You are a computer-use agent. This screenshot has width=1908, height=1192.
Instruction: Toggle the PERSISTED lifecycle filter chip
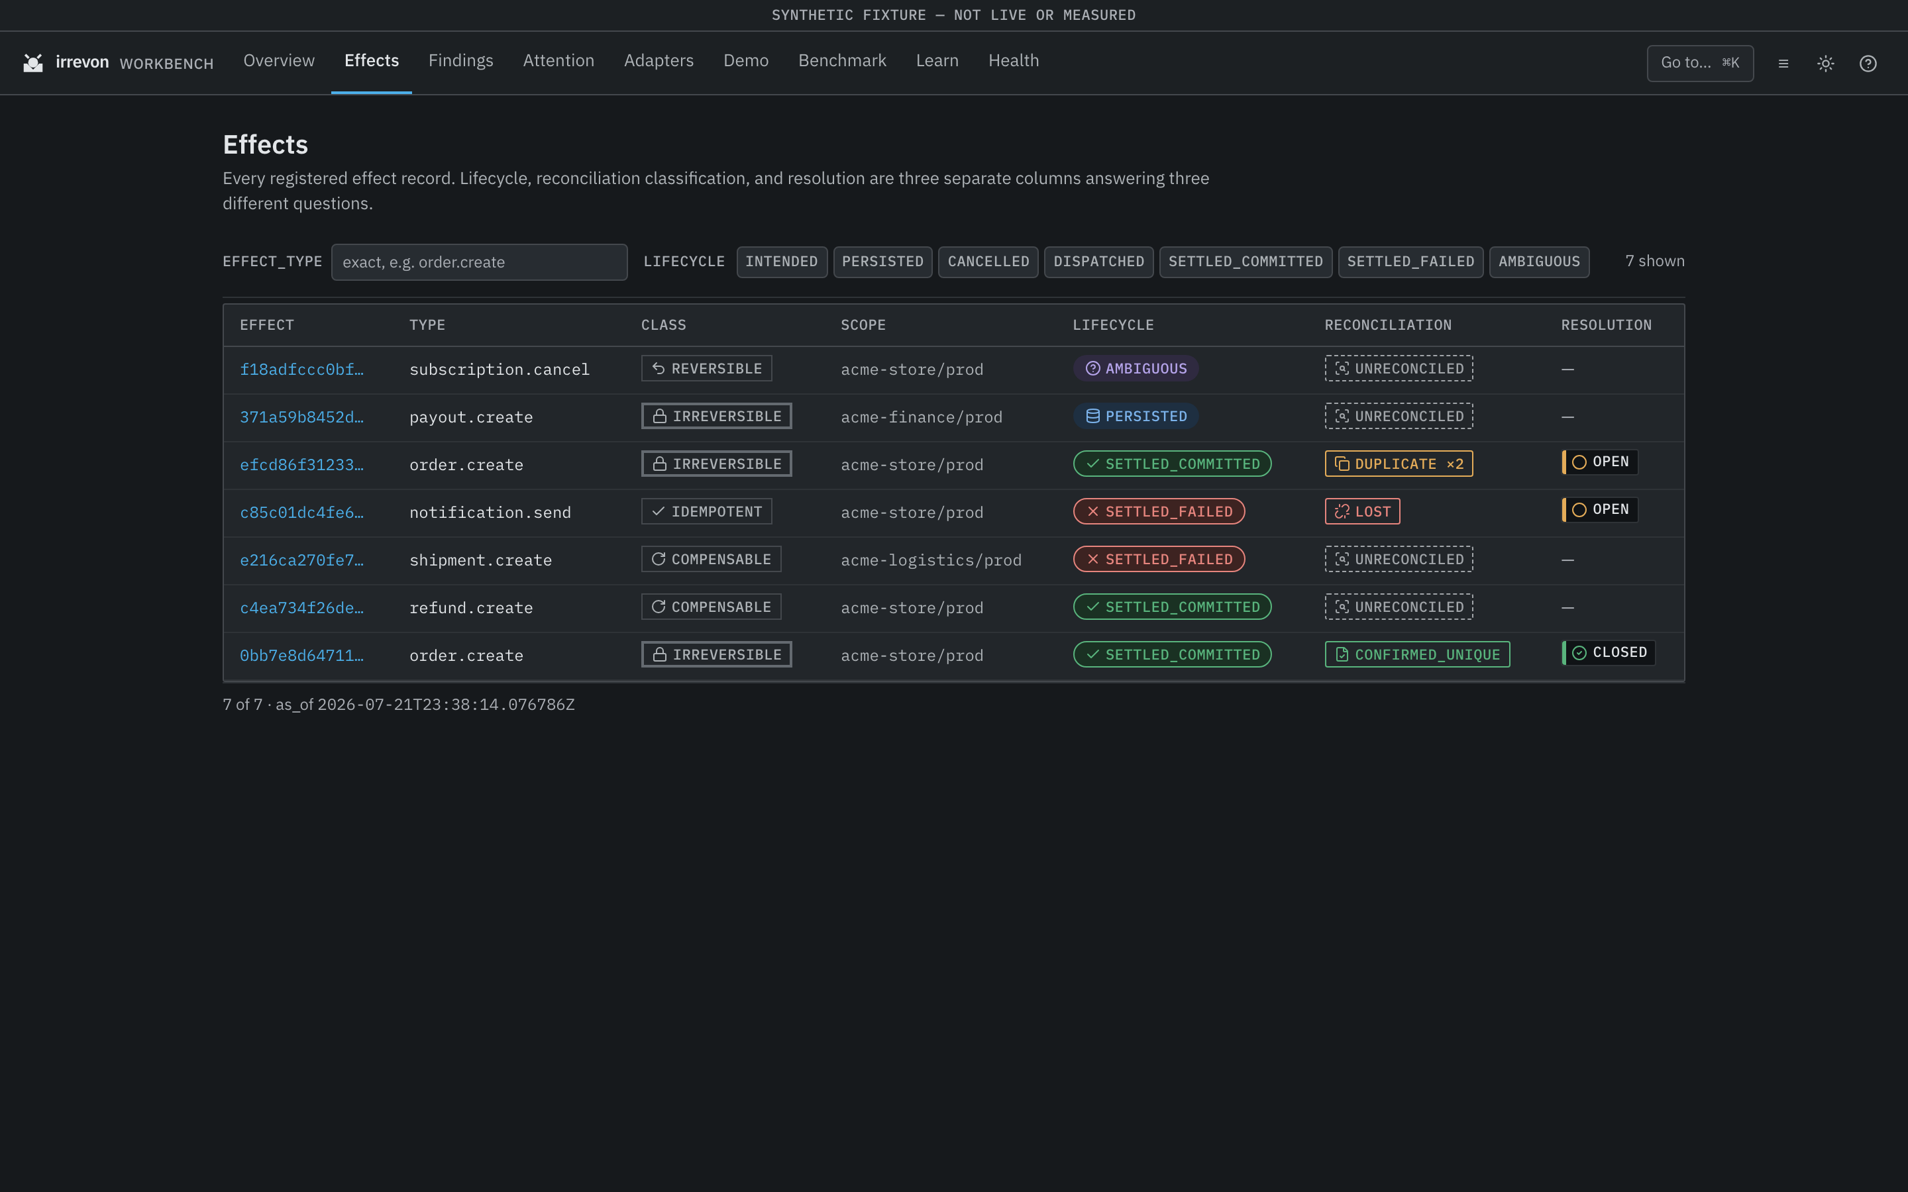pyautogui.click(x=882, y=262)
